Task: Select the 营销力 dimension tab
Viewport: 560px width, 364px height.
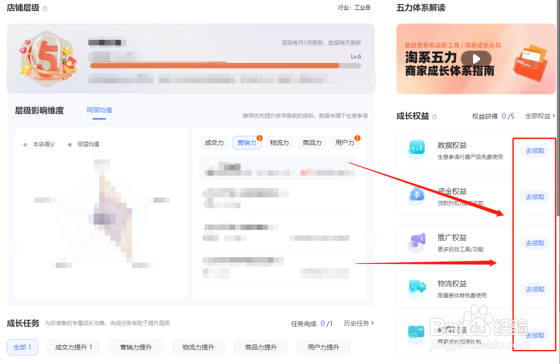Action: click(x=247, y=143)
